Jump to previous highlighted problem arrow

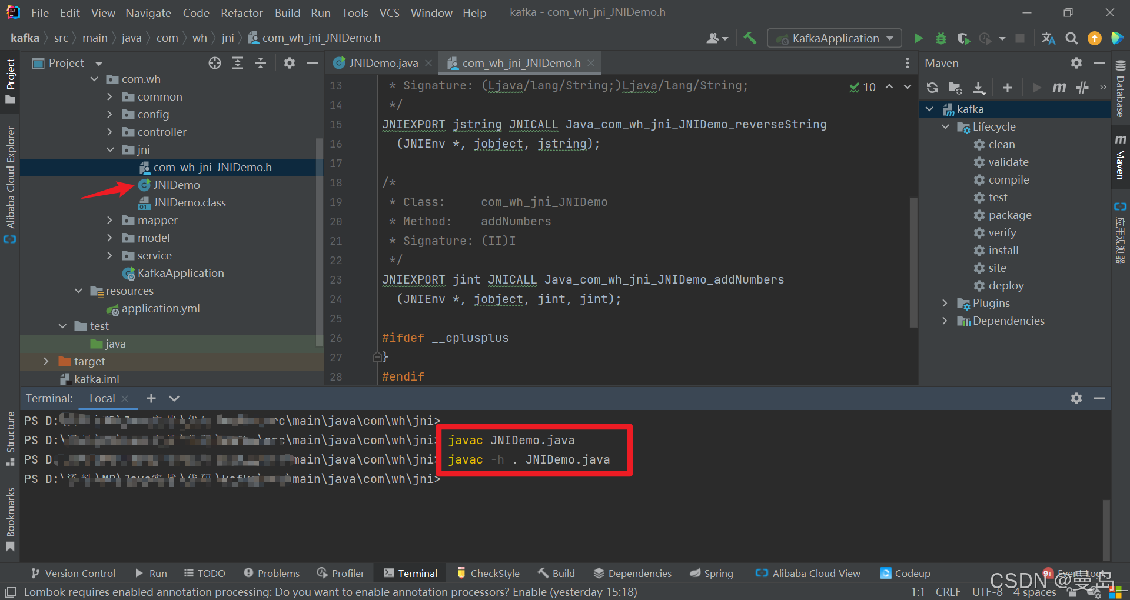pyautogui.click(x=889, y=87)
